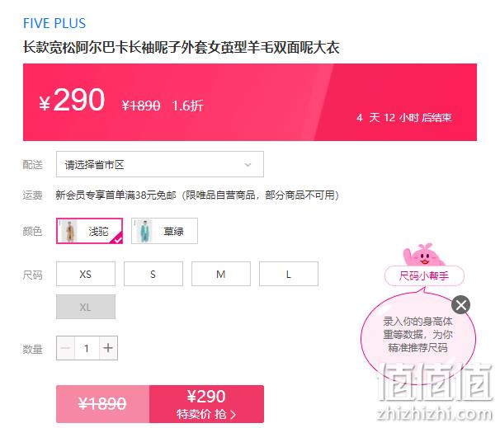500x428 pixels.
Task: Choose size M
Action: pyautogui.click(x=221, y=274)
